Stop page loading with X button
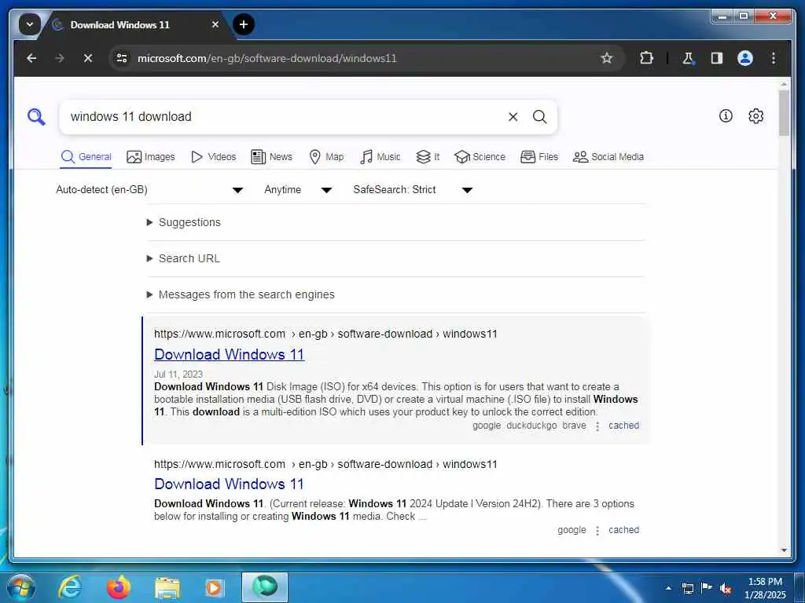805x603 pixels. 88,58
